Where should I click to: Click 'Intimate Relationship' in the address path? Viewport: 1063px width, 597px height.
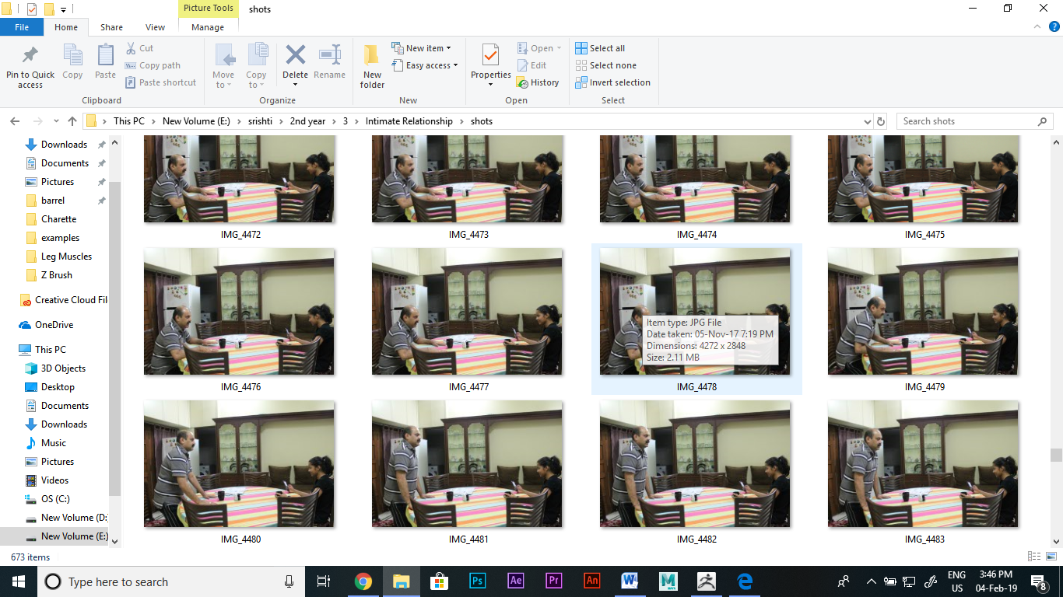click(409, 121)
